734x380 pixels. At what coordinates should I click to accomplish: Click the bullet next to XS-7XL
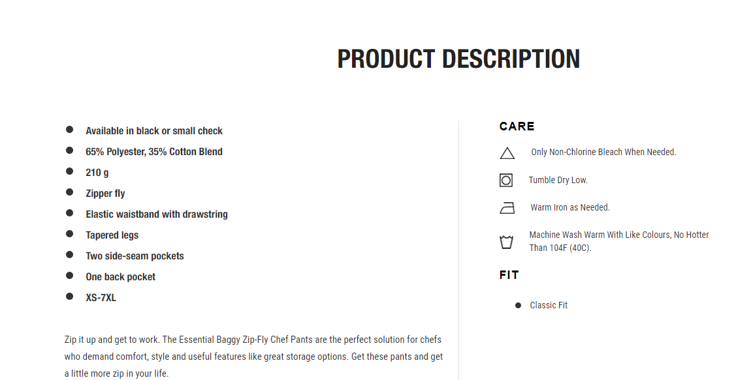pos(70,297)
